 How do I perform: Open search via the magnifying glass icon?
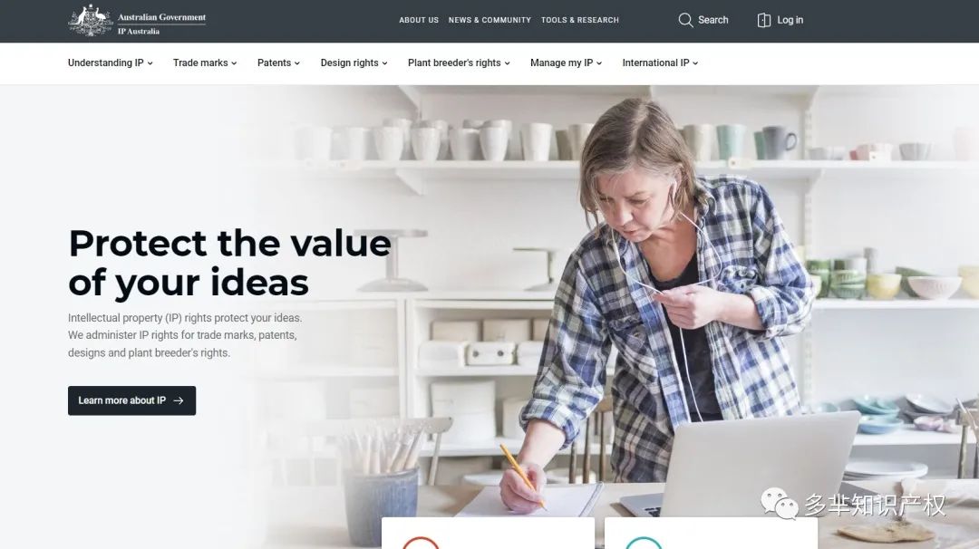point(685,20)
